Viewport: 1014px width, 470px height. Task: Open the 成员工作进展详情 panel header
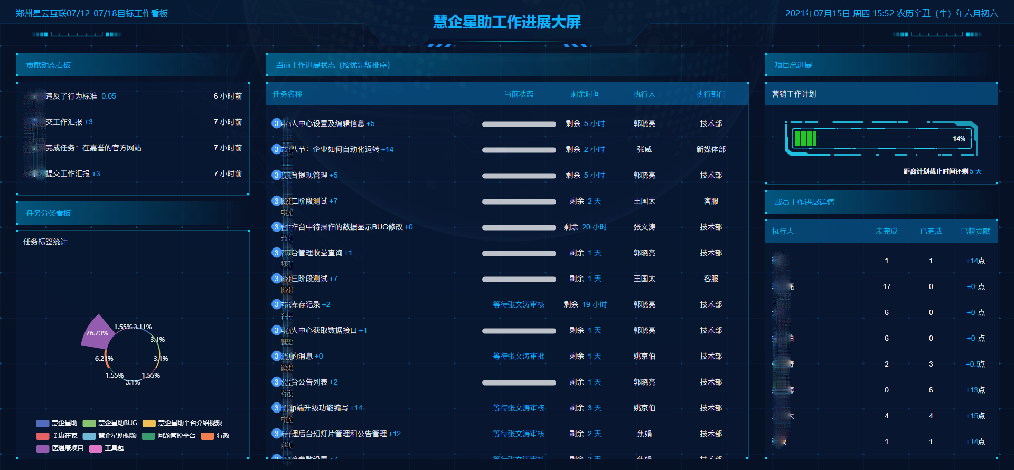point(804,202)
